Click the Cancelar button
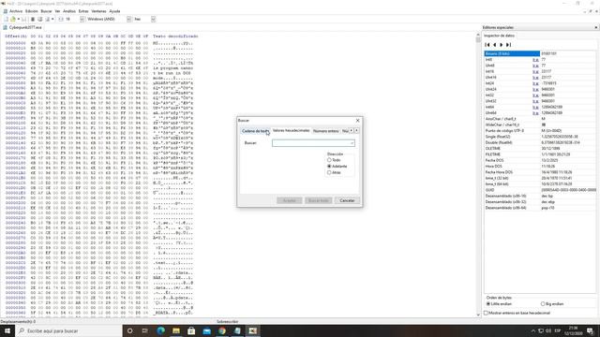 347,200
